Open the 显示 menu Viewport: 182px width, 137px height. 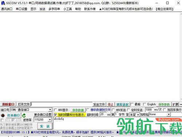[33, 9]
